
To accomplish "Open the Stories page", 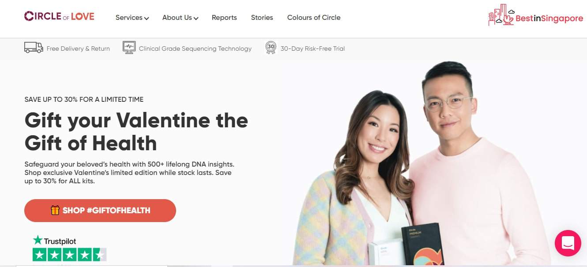I will pos(262,18).
